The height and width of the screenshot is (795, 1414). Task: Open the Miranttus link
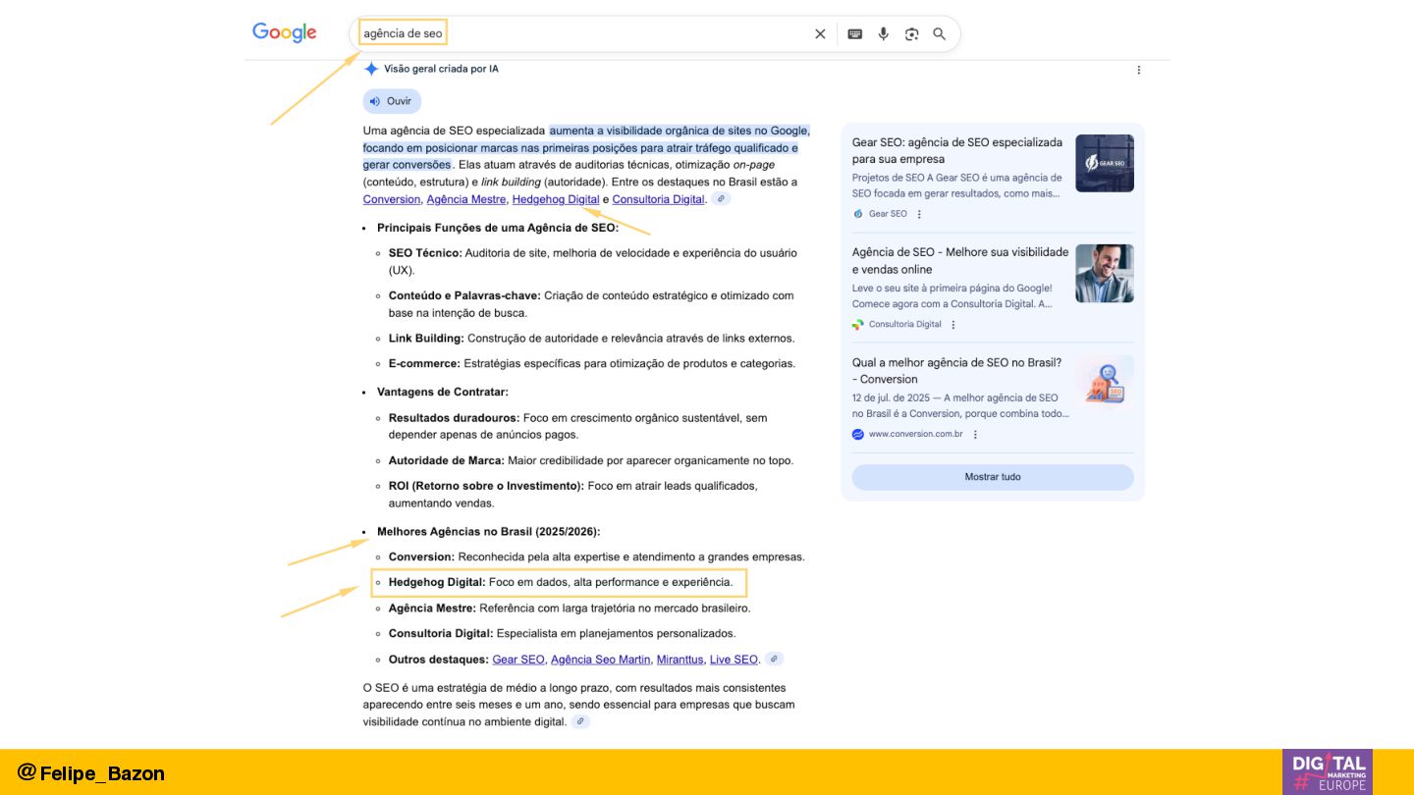click(680, 660)
